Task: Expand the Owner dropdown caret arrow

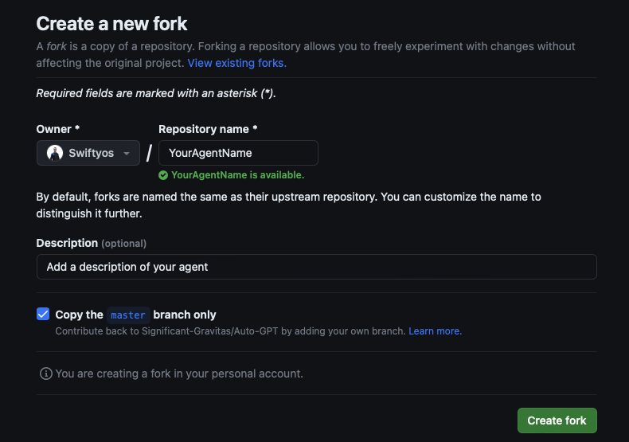Action: [x=127, y=154]
